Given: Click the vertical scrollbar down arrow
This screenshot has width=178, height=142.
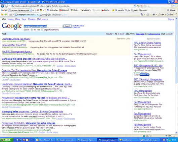Looking at the screenshot, I should (x=176, y=133).
